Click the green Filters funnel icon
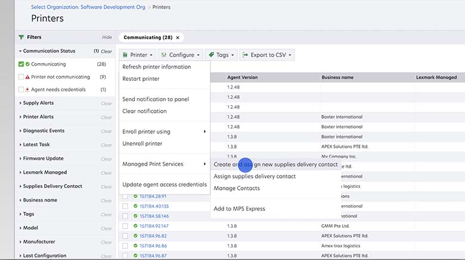The height and width of the screenshot is (260, 465). click(21, 37)
